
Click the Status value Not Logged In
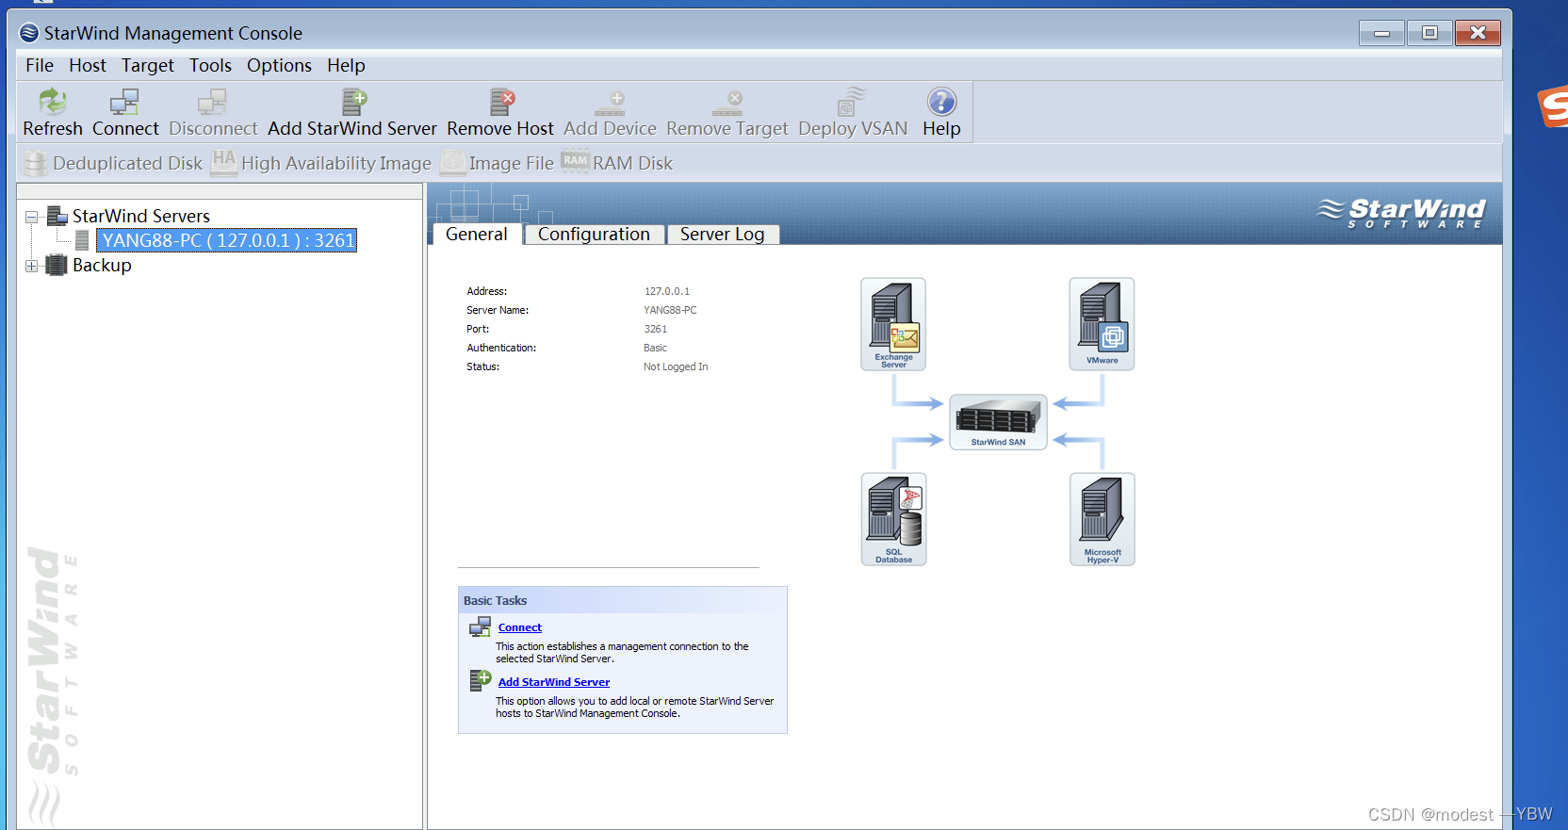point(676,366)
